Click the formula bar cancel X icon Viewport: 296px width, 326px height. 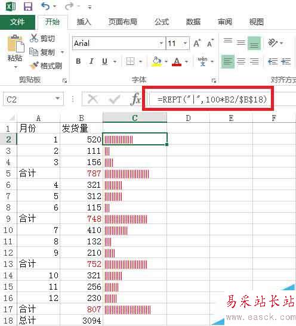point(93,99)
